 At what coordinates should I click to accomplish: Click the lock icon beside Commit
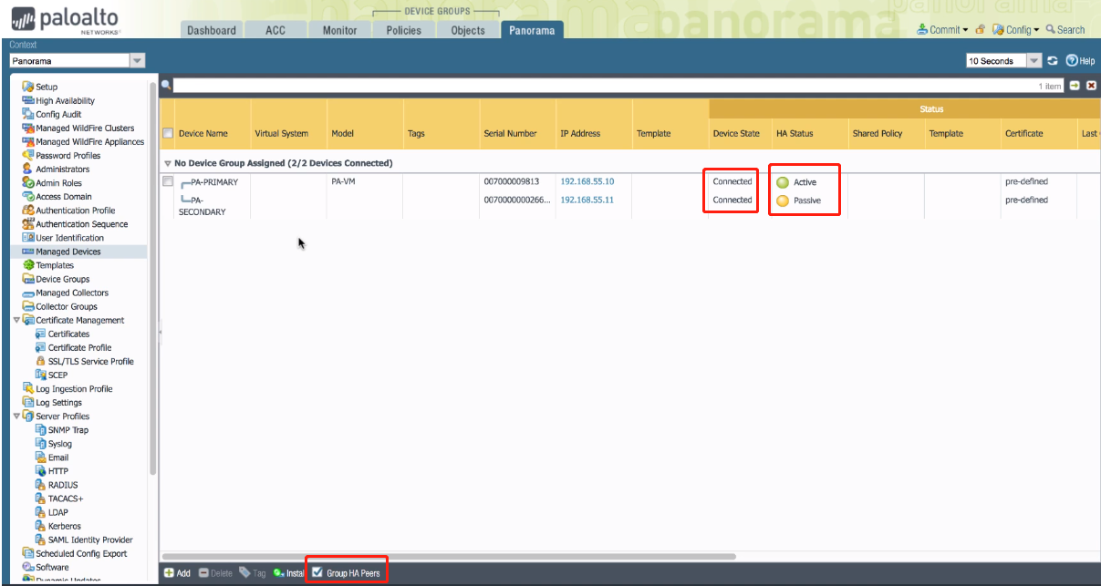[x=980, y=30]
